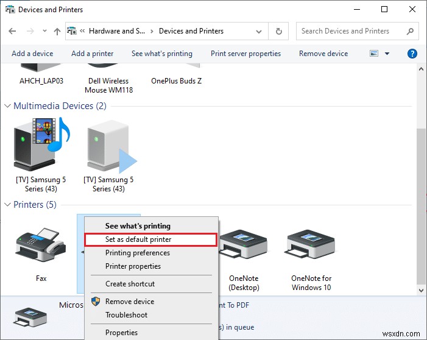Screen dimensions: 427x340
Task: Click Remove device in the toolbar
Action: click(323, 54)
